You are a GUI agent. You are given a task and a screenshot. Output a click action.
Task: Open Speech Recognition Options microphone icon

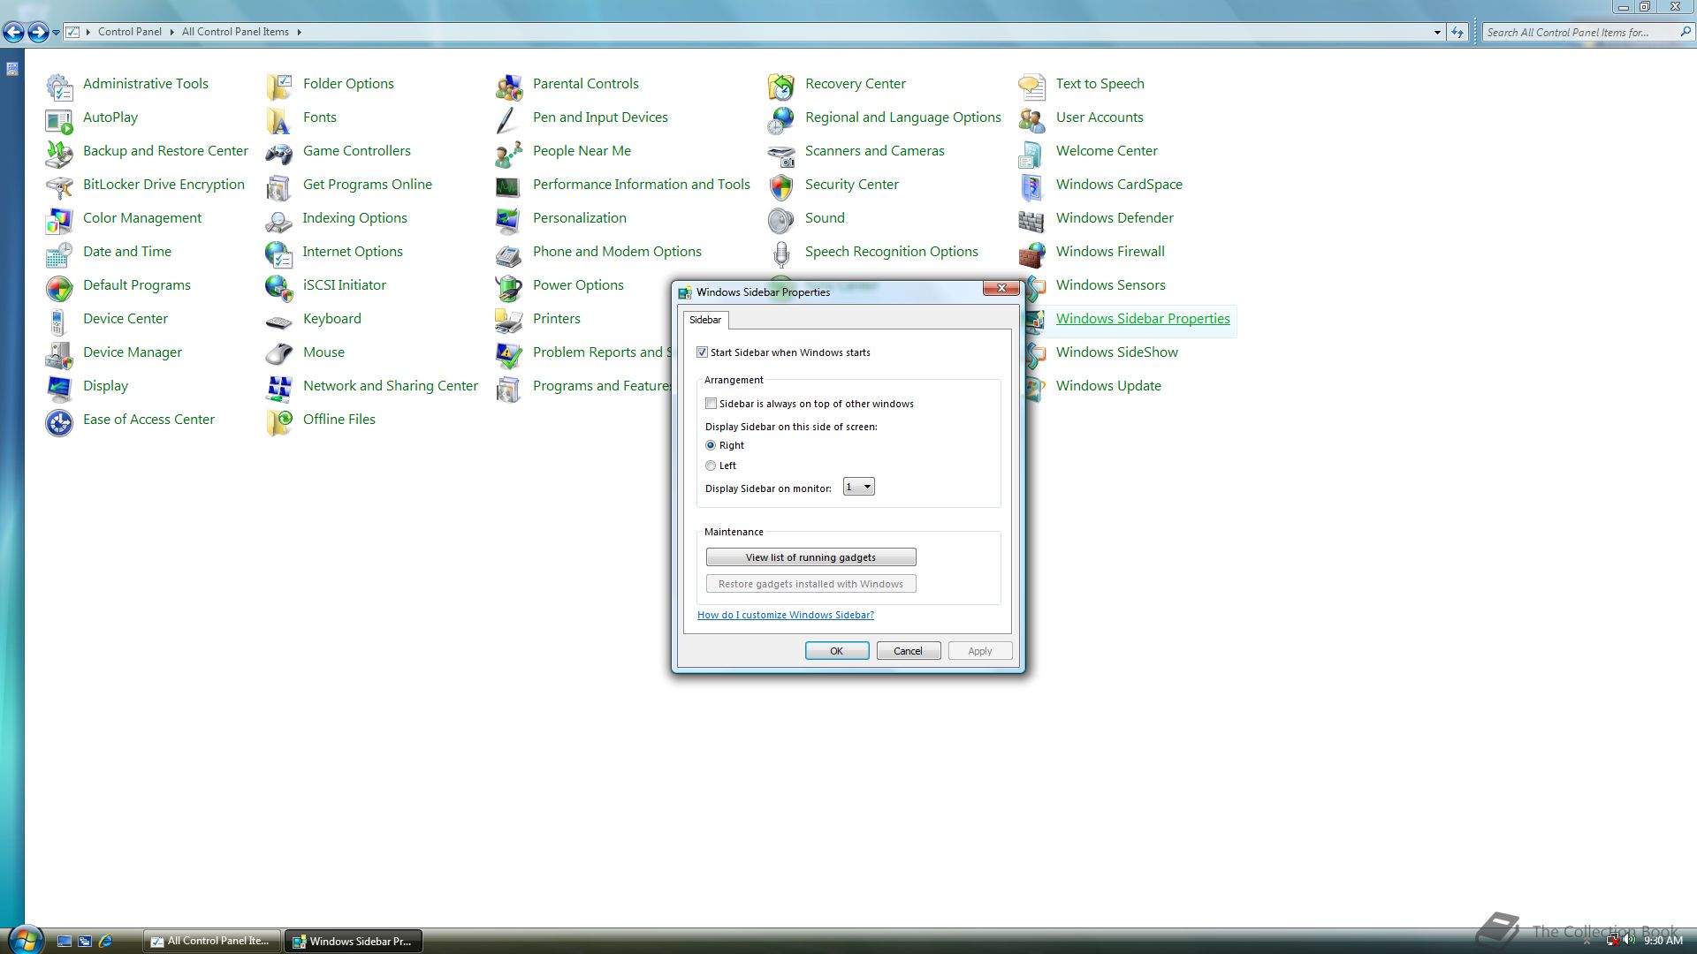[x=781, y=254]
